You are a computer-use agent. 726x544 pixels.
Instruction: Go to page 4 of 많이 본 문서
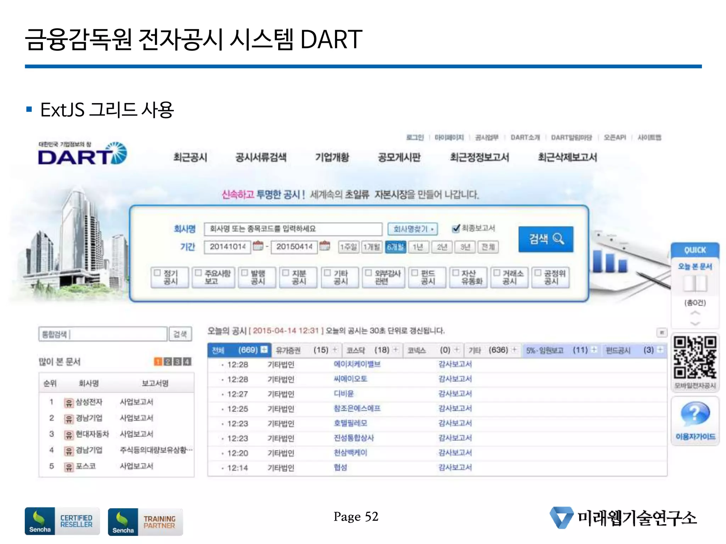(x=187, y=361)
